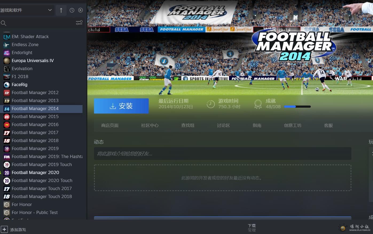This screenshot has width=373, height=234.
Task: Click the recent activity clock icon
Action: tap(72, 10)
